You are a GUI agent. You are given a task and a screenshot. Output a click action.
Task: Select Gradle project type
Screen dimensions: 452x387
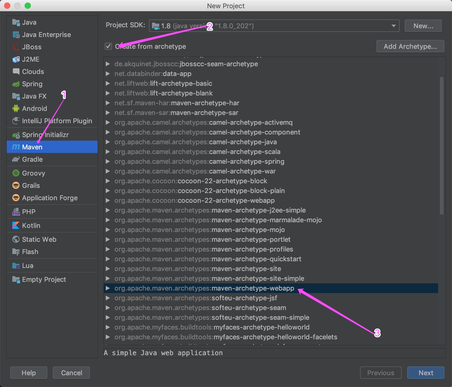coord(52,159)
